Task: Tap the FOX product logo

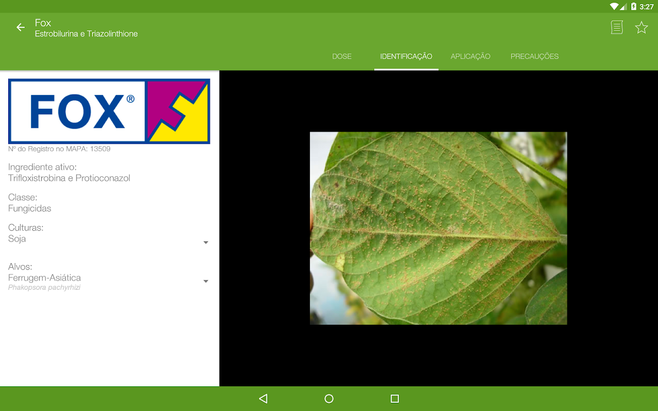Action: pyautogui.click(x=109, y=111)
